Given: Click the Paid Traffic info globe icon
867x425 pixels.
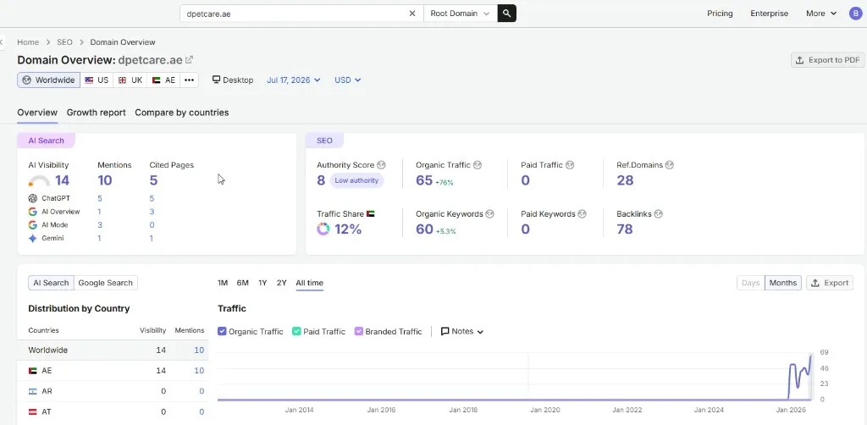Looking at the screenshot, I should [570, 165].
